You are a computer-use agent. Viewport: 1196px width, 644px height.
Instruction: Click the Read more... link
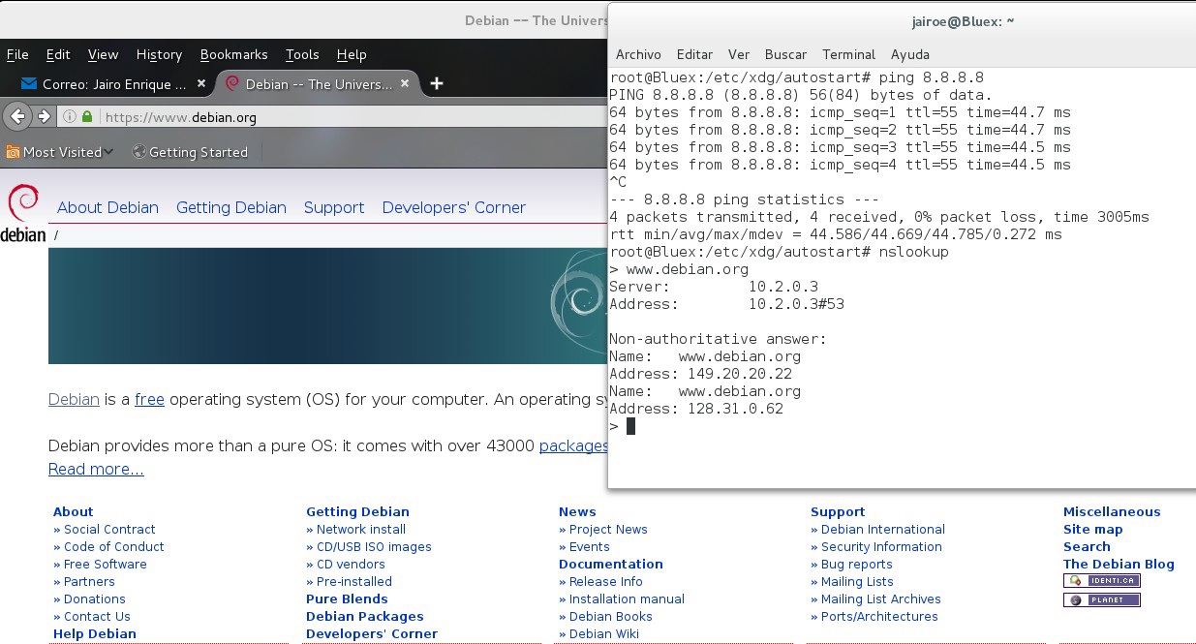click(x=96, y=469)
